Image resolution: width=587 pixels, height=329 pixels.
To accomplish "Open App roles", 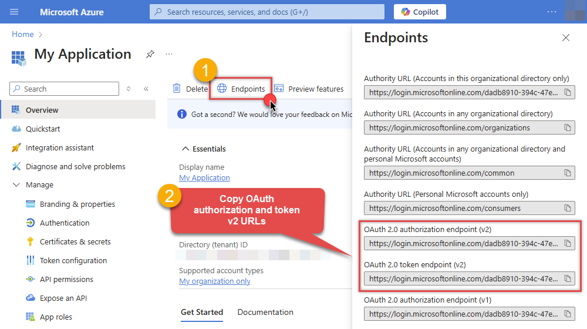I will [x=56, y=317].
